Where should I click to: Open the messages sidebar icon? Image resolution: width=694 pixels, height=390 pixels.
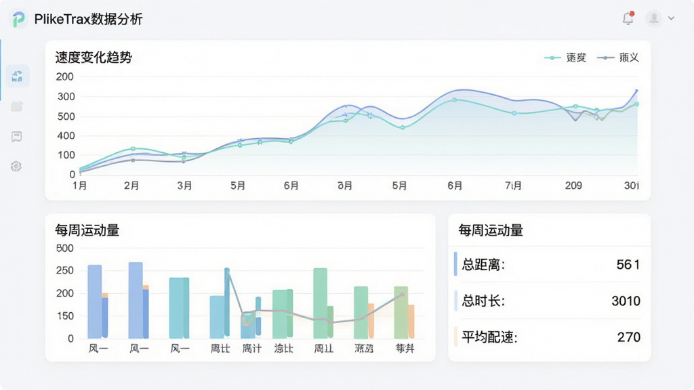[x=16, y=136]
